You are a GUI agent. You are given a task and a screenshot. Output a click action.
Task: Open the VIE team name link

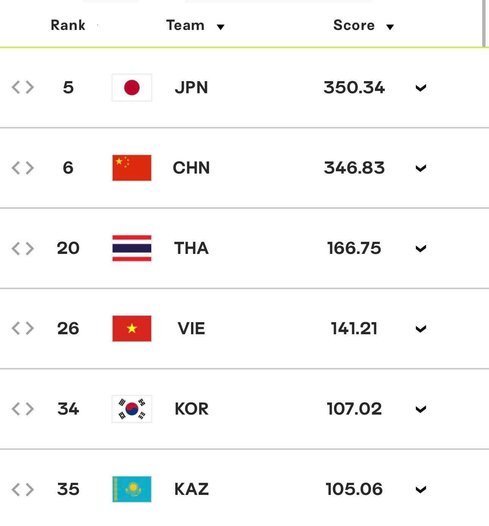(x=191, y=329)
